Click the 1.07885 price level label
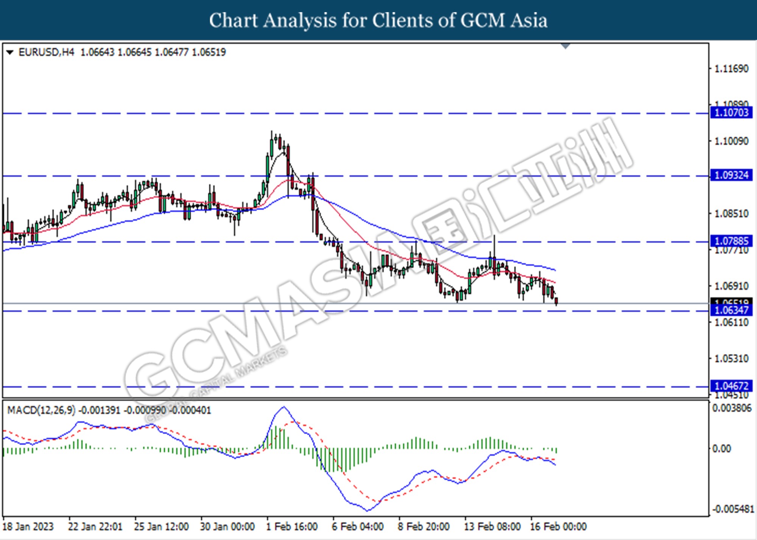This screenshot has height=540, width=757. point(731,241)
